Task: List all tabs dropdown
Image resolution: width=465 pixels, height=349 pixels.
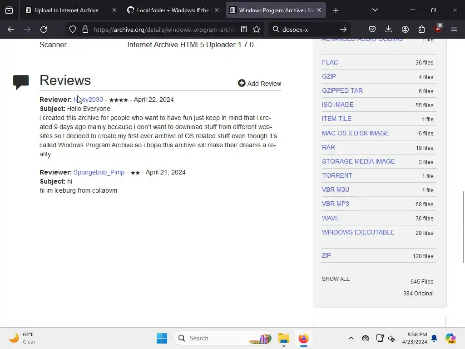Action: (375, 10)
